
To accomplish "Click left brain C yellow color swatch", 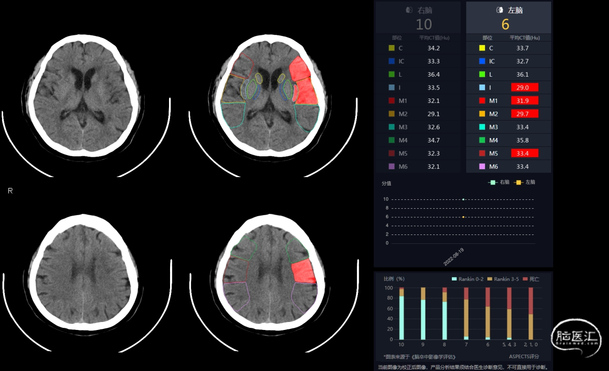I will (x=482, y=48).
